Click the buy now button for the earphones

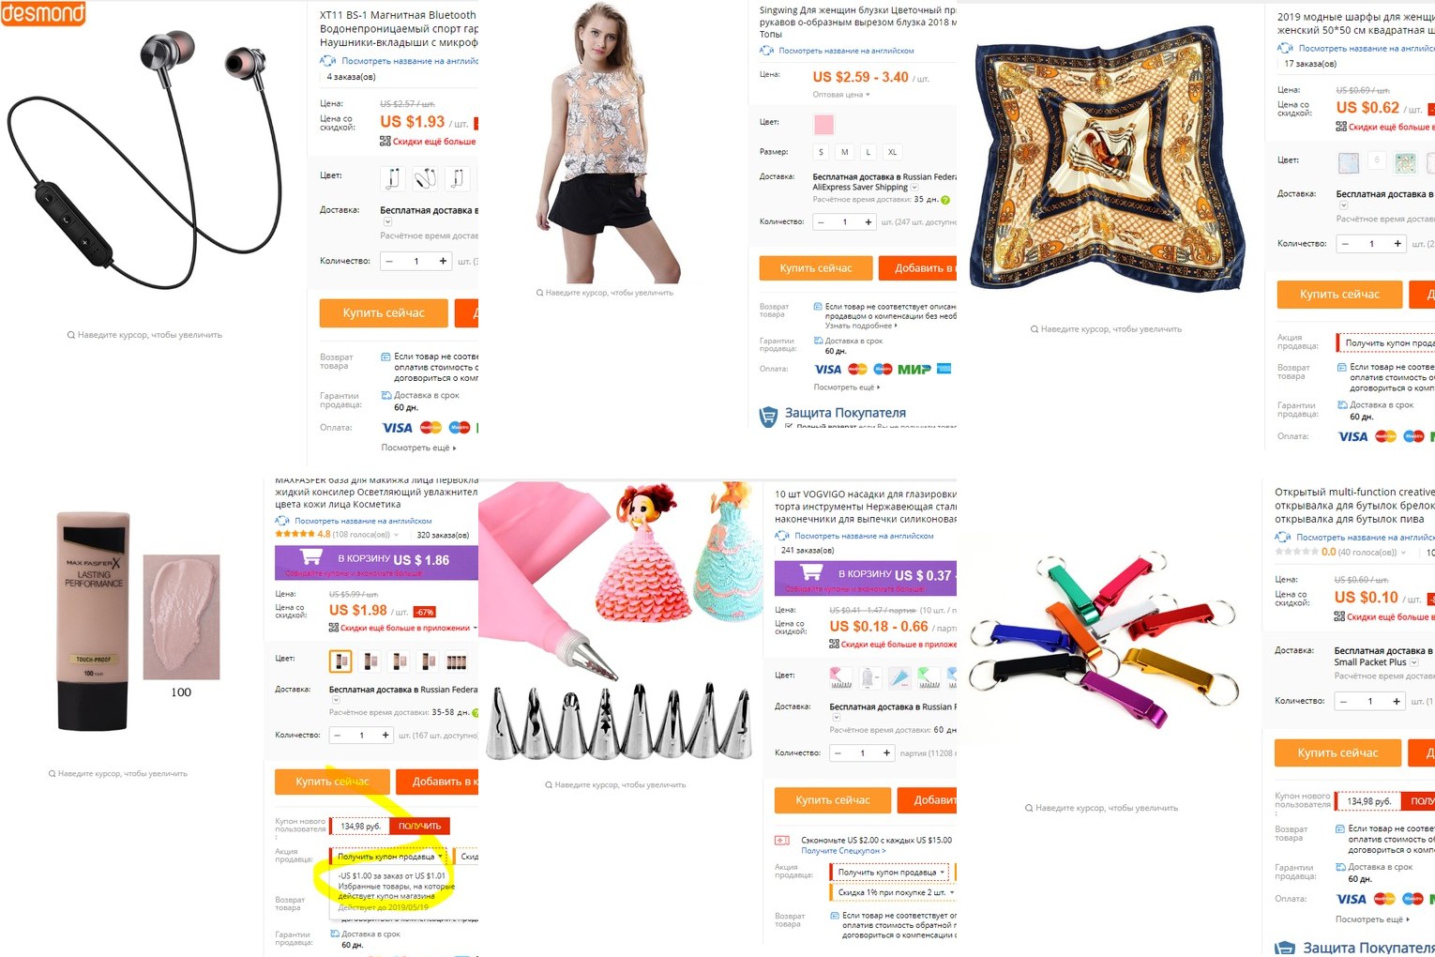pyautogui.click(x=384, y=313)
